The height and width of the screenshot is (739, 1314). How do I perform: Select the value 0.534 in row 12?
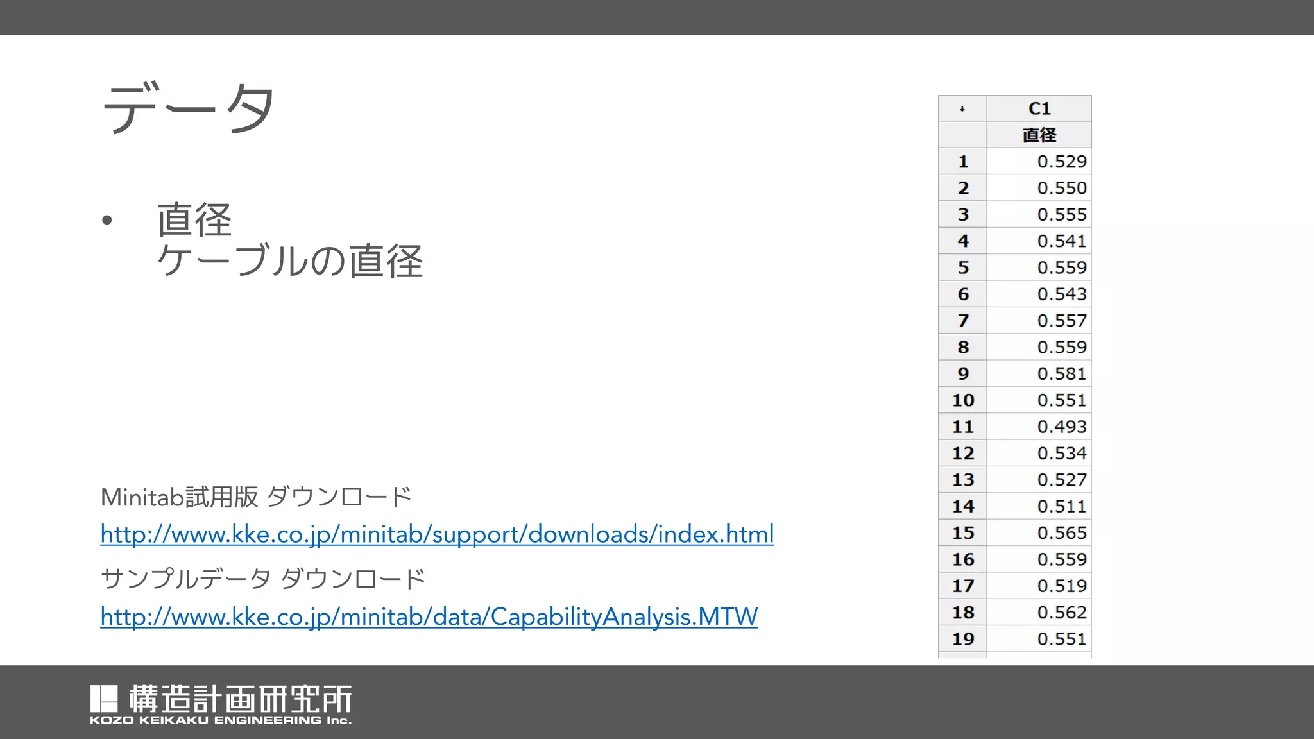pyautogui.click(x=1039, y=453)
